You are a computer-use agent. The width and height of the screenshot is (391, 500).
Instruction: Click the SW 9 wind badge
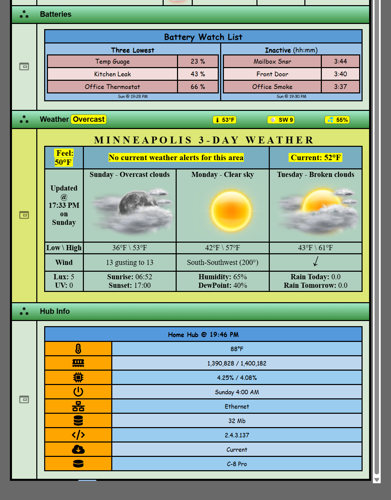point(281,120)
